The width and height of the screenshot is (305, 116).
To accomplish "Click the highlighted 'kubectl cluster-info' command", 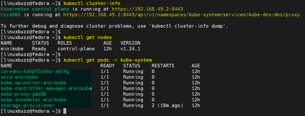I will [92, 3].
